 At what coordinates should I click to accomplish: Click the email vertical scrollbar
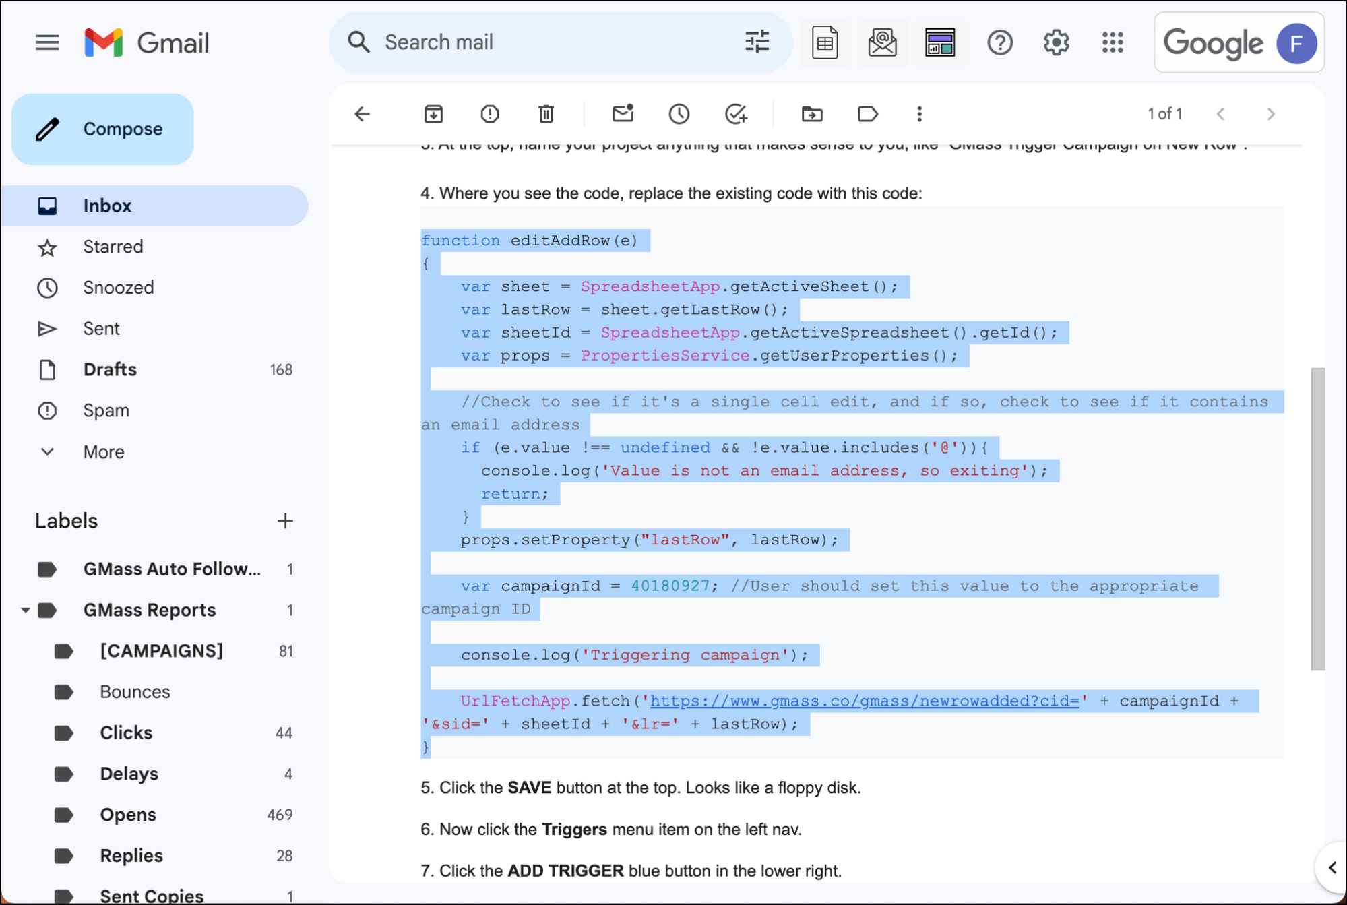pyautogui.click(x=1317, y=519)
